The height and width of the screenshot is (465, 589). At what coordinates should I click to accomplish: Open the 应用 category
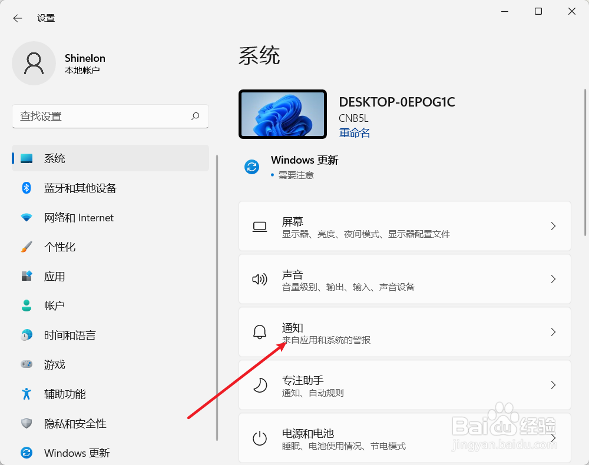(111, 276)
